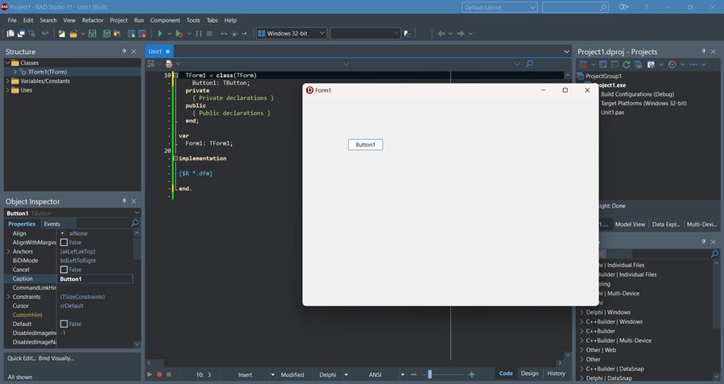Screen dimensions: 724x384
Task: Close the Structure panel
Action: [x=134, y=52]
